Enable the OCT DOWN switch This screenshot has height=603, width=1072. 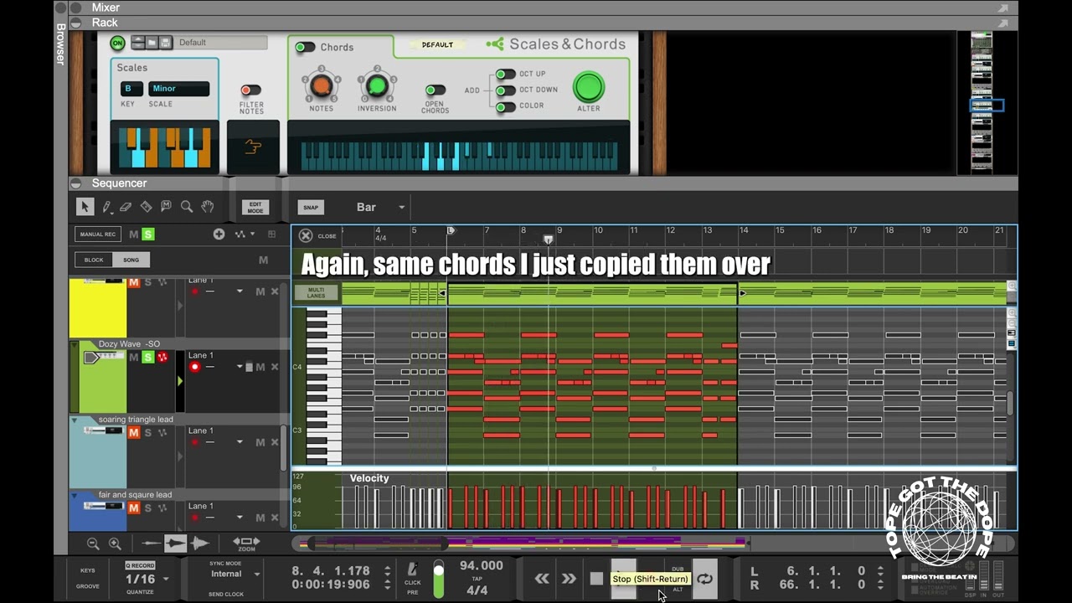click(506, 90)
